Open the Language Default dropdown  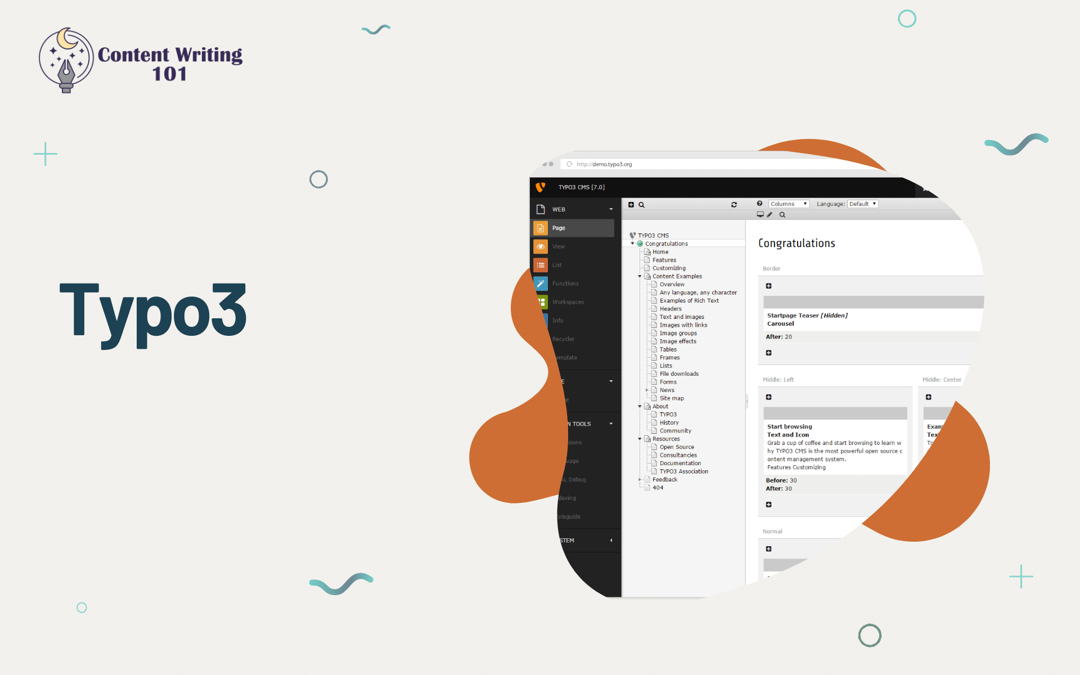[x=863, y=204]
